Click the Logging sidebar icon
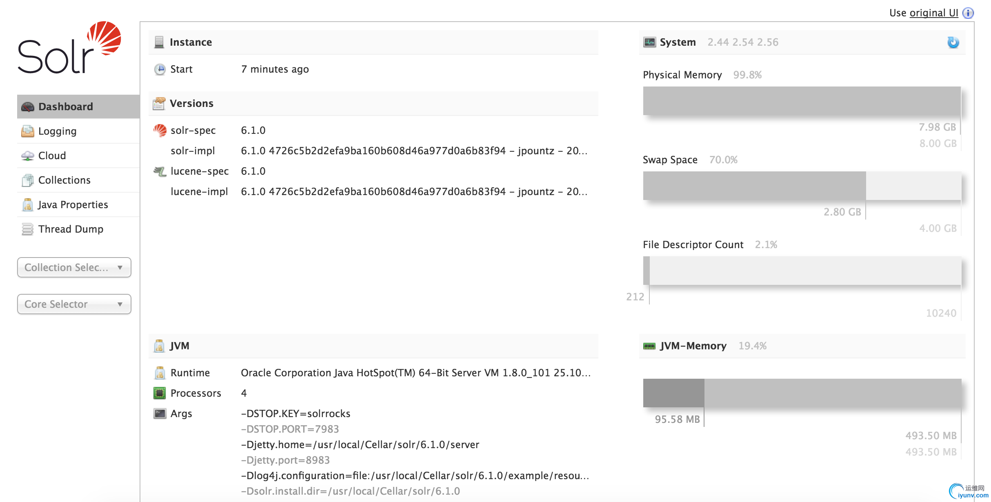The height and width of the screenshot is (502, 991). [28, 131]
